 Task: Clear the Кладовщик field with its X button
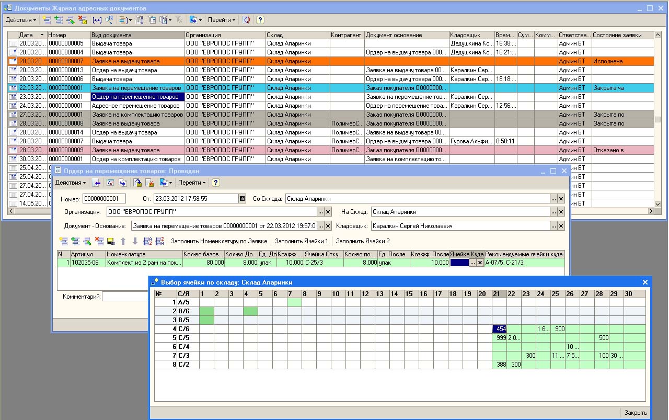tap(561, 226)
